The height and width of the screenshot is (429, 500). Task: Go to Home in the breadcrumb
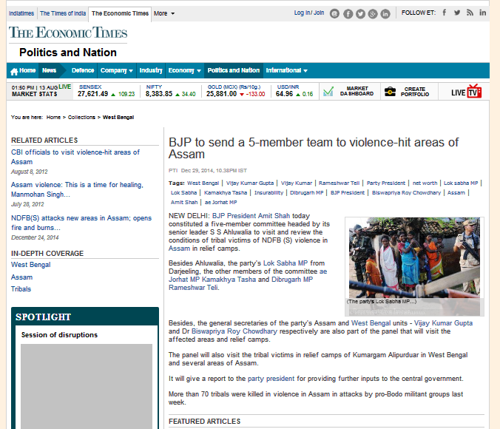pos(53,118)
